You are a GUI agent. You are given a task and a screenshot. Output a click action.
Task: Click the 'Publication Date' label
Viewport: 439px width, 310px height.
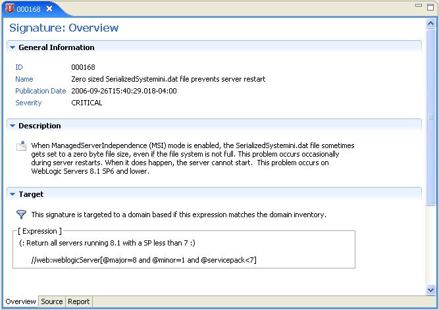click(41, 91)
